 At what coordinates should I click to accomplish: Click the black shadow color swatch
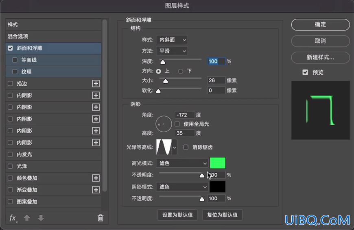click(x=217, y=187)
